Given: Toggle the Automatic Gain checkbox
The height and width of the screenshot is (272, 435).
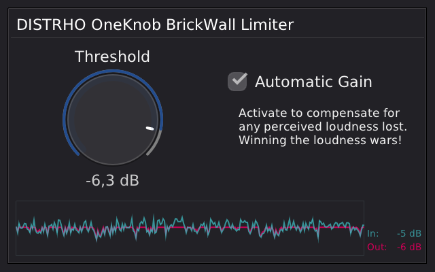Looking at the screenshot, I should 237,82.
